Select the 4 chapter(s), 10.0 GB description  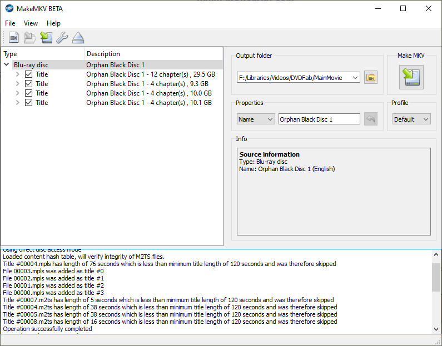(x=149, y=93)
